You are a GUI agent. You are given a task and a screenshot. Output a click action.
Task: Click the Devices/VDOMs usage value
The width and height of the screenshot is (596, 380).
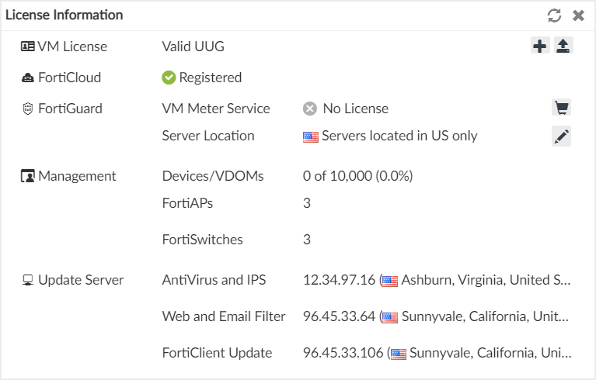pyautogui.click(x=357, y=176)
